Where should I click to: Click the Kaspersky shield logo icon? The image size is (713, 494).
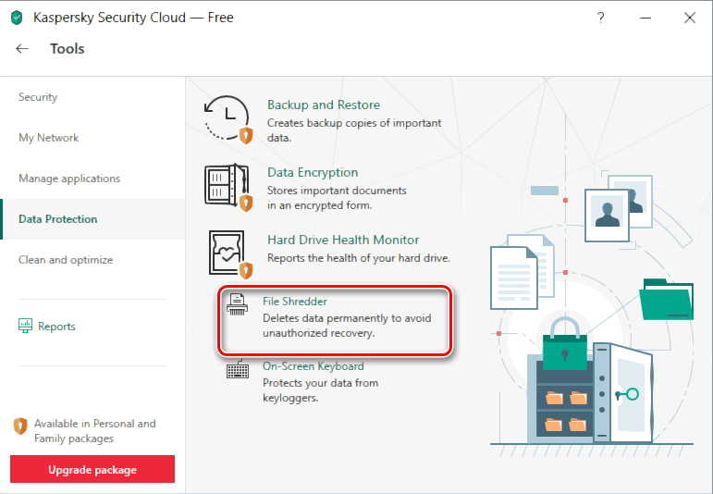pyautogui.click(x=17, y=18)
